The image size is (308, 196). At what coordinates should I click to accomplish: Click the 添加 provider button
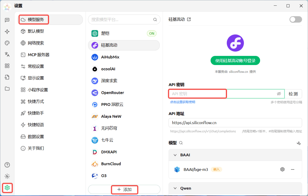124,189
